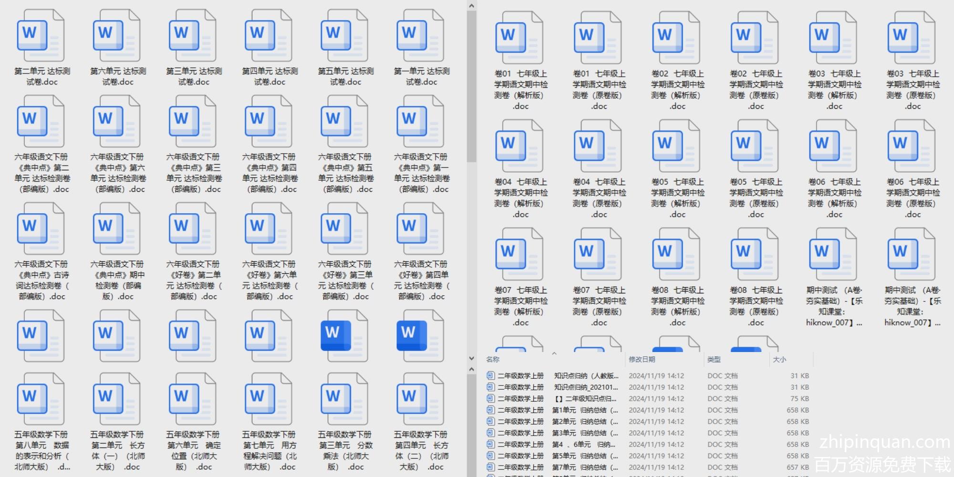Sort files by 大小 column header

pyautogui.click(x=779, y=360)
